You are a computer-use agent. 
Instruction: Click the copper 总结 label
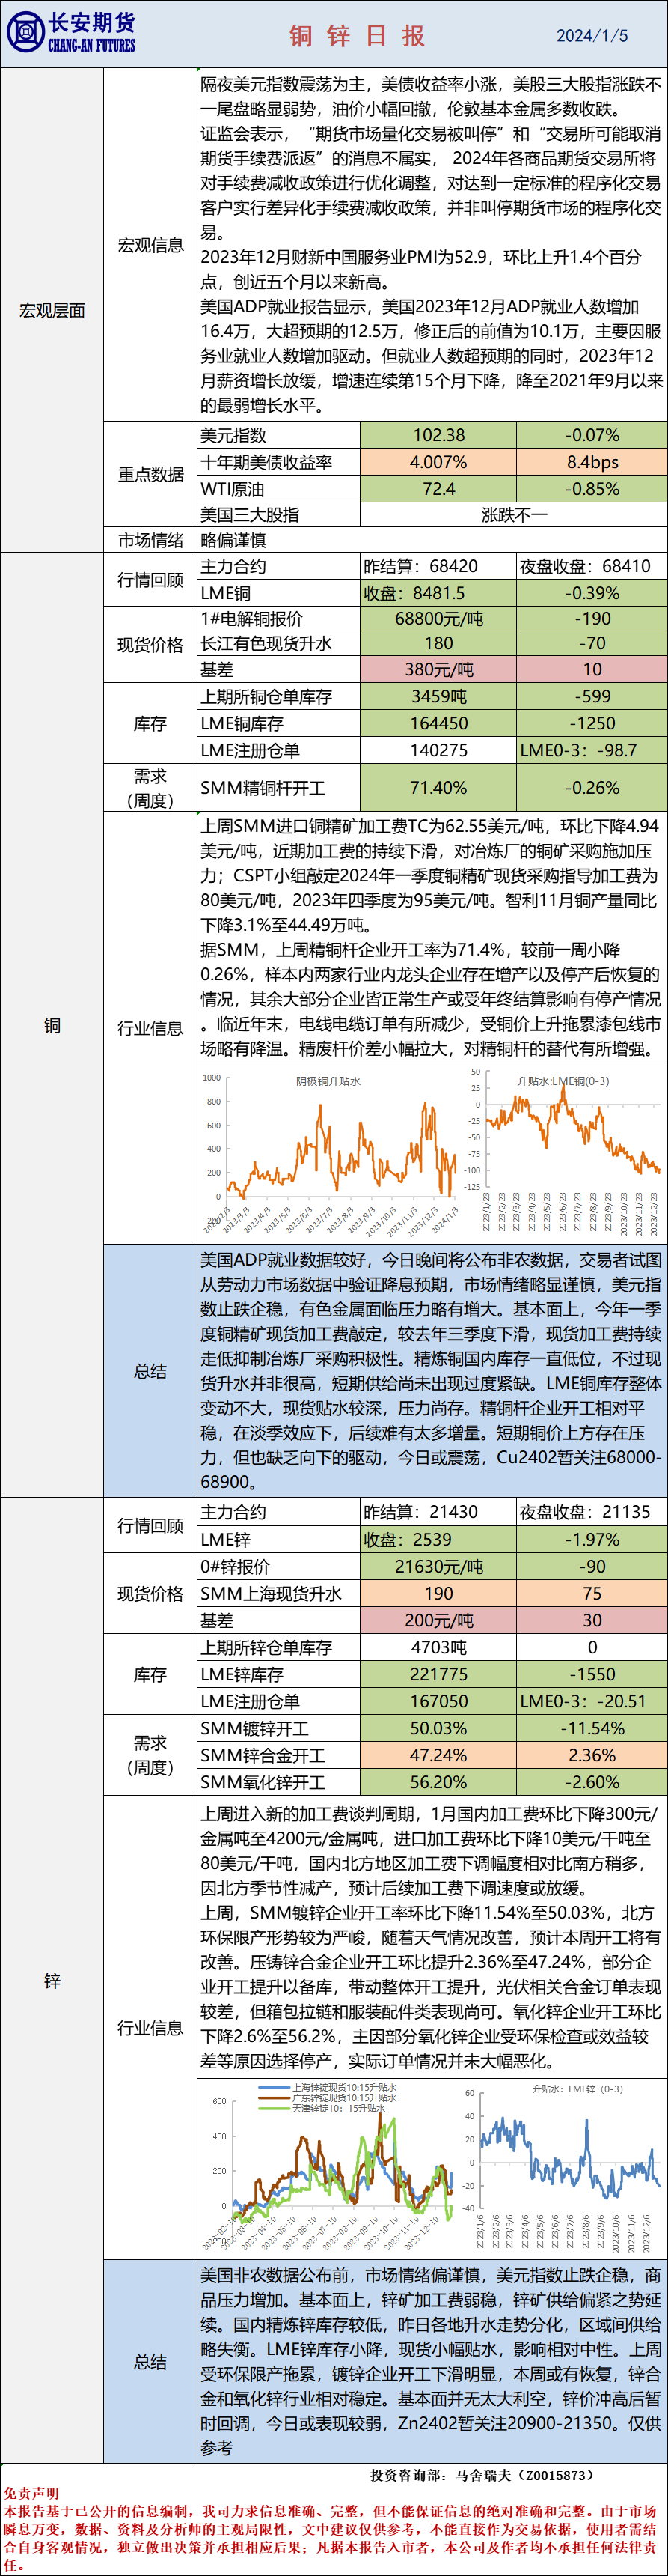(x=151, y=1371)
